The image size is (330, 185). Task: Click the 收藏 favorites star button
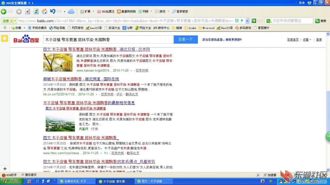(16, 28)
